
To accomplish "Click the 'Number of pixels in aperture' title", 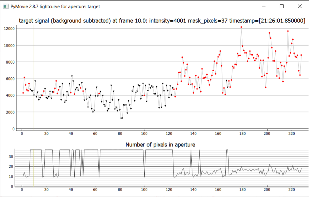I will click(x=160, y=144).
